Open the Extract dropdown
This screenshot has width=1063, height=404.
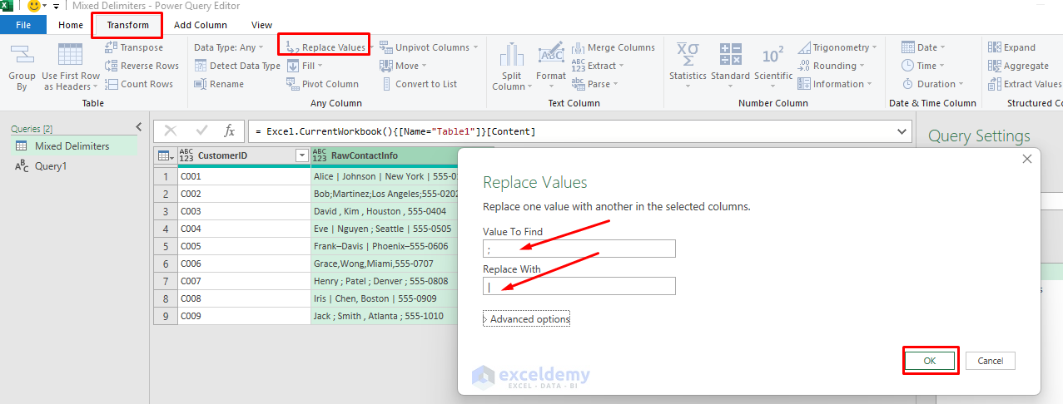598,66
